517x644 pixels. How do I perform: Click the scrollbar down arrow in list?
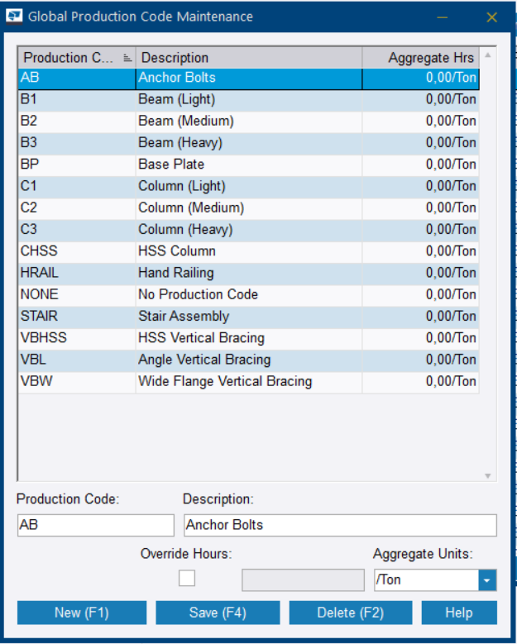point(488,475)
